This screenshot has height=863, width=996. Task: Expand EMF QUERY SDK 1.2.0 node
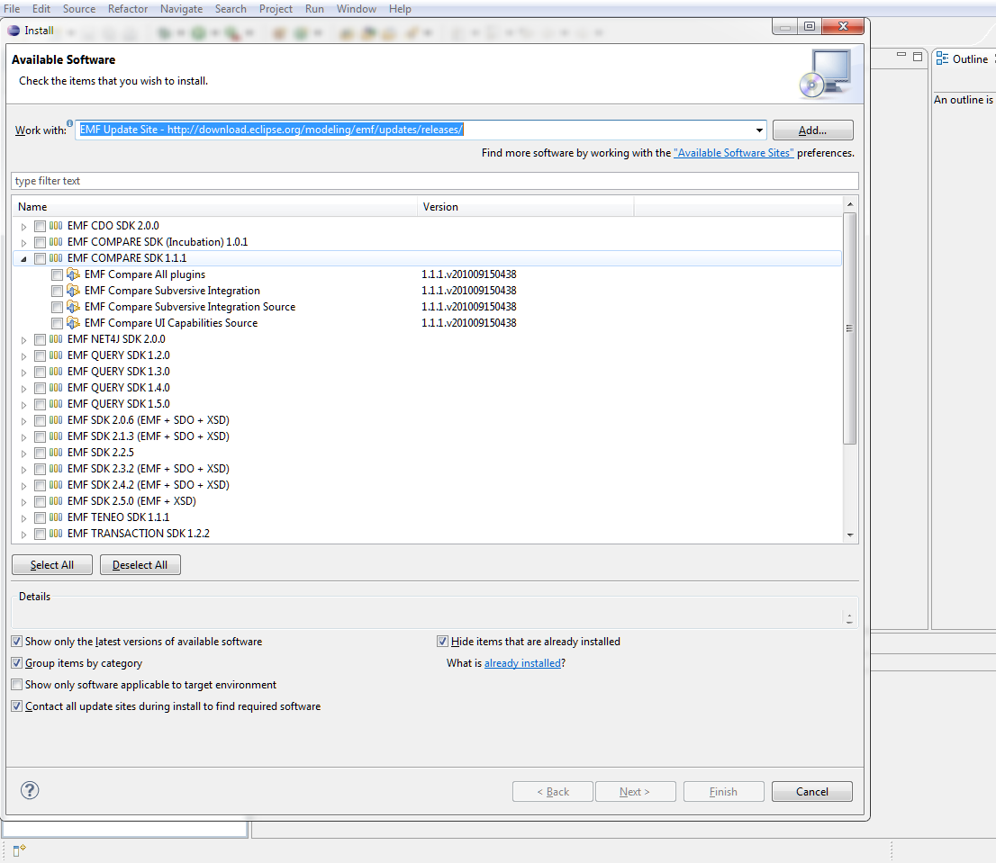[x=23, y=356]
